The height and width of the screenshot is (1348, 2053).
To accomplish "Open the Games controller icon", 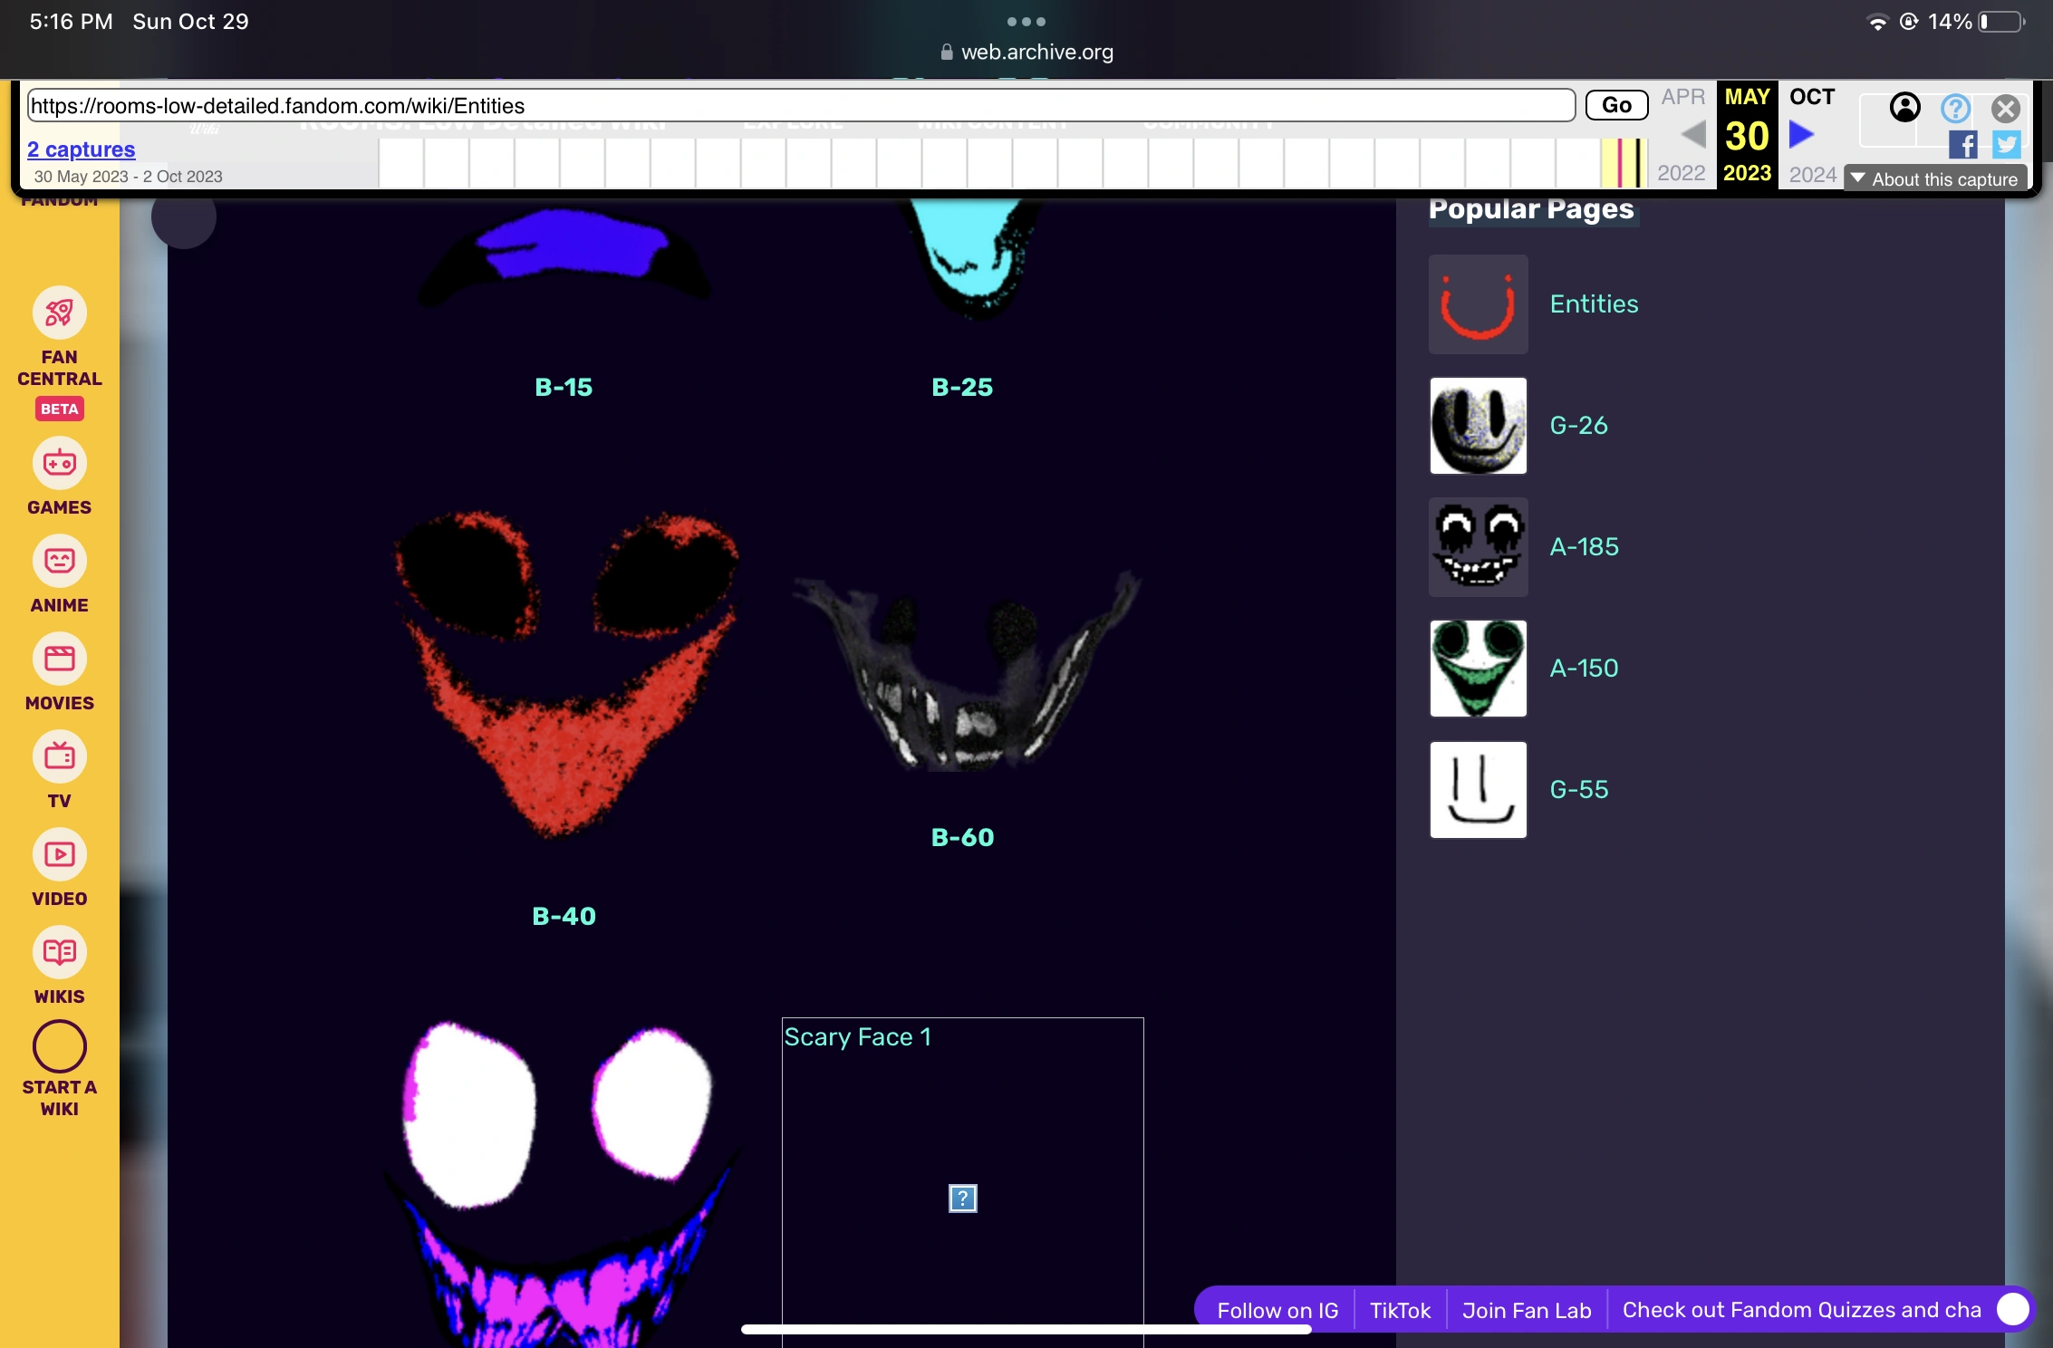I will point(60,464).
